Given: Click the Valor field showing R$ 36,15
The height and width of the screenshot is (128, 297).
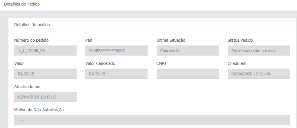Looking at the screenshot, I should pos(45,74).
